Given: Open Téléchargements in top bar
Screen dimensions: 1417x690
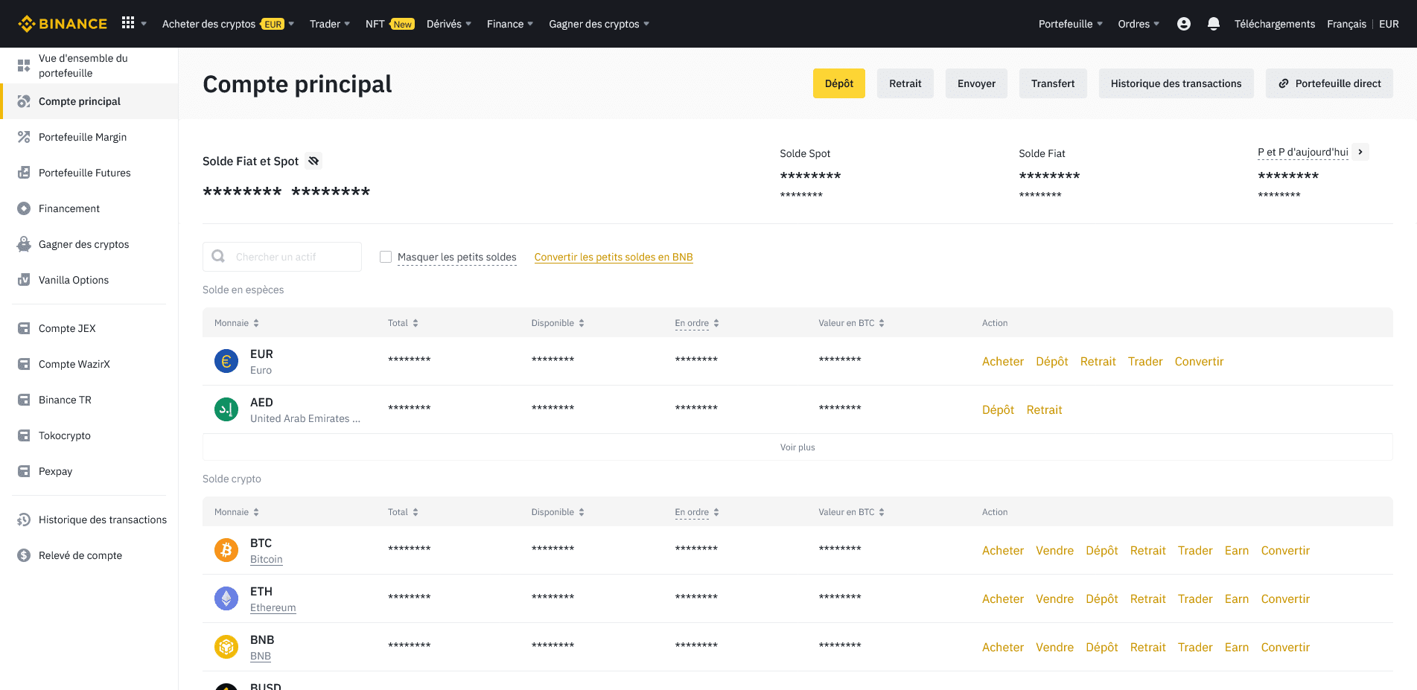Looking at the screenshot, I should [x=1275, y=24].
